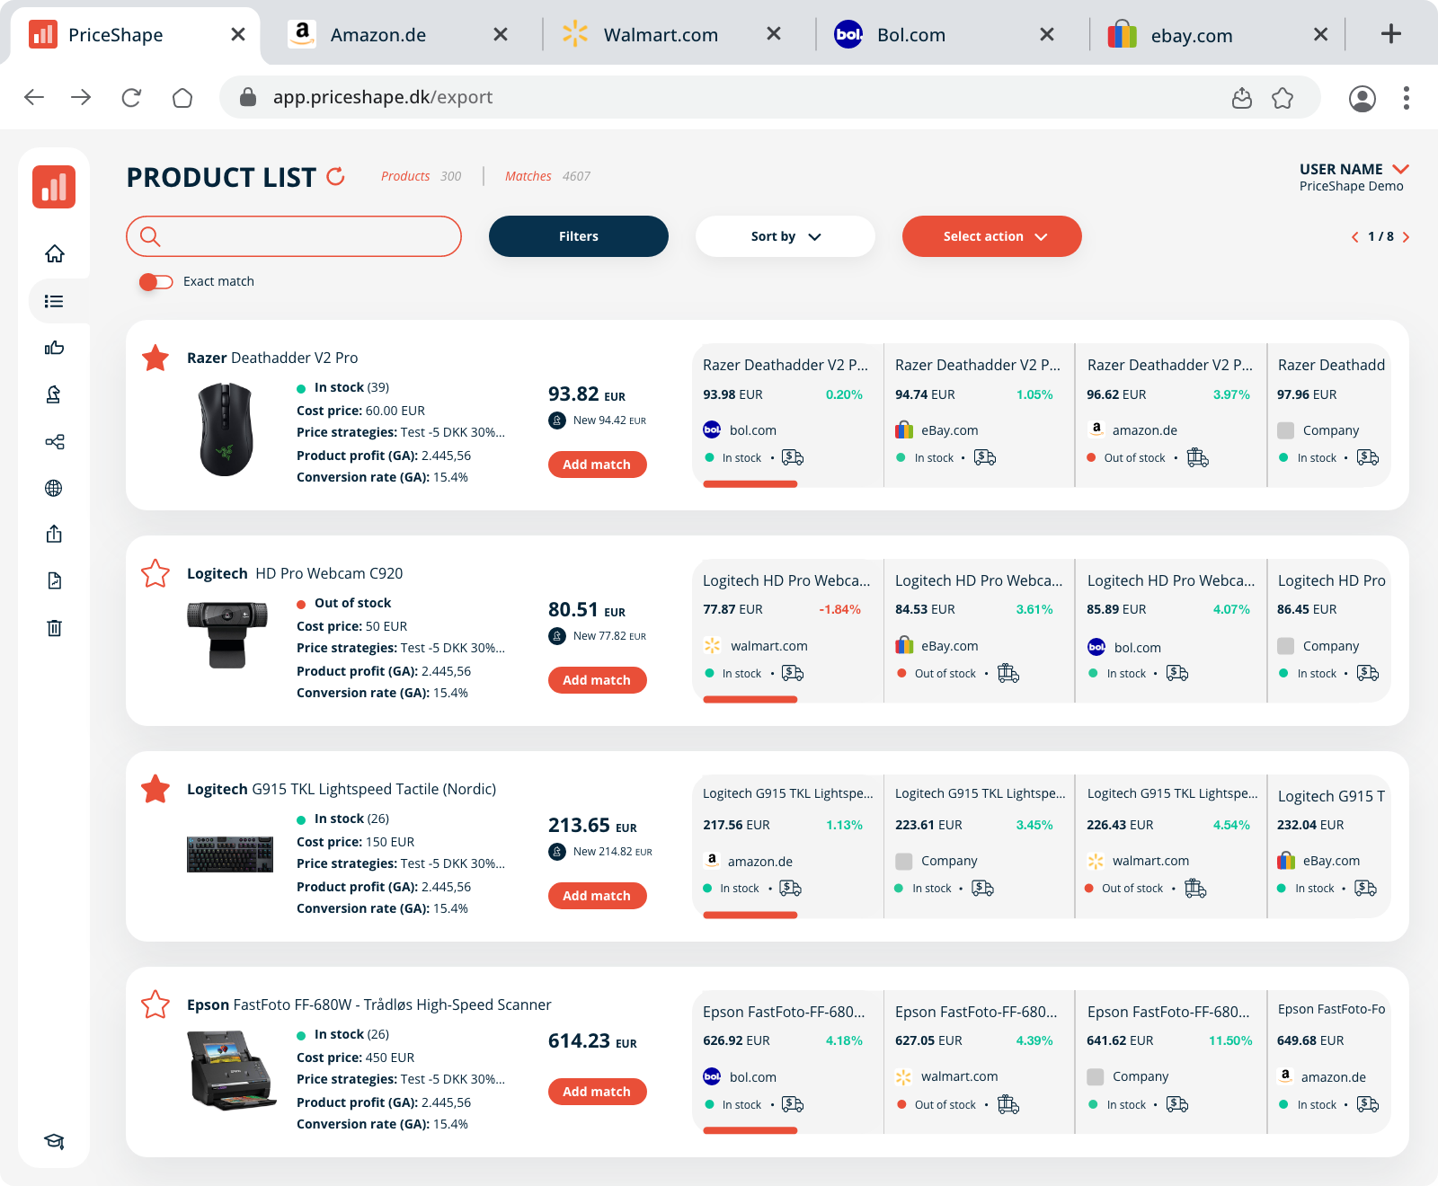
Task: Go forward with the browser forward arrow
Action: tap(81, 97)
